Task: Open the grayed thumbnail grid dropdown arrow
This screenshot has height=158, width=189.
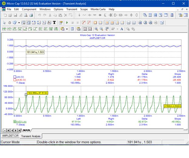Action: click(x=118, y=29)
